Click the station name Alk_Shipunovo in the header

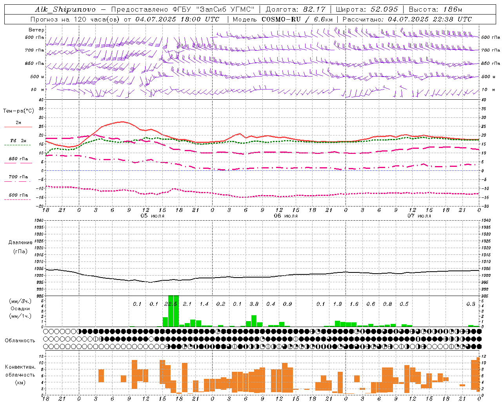click(x=65, y=9)
